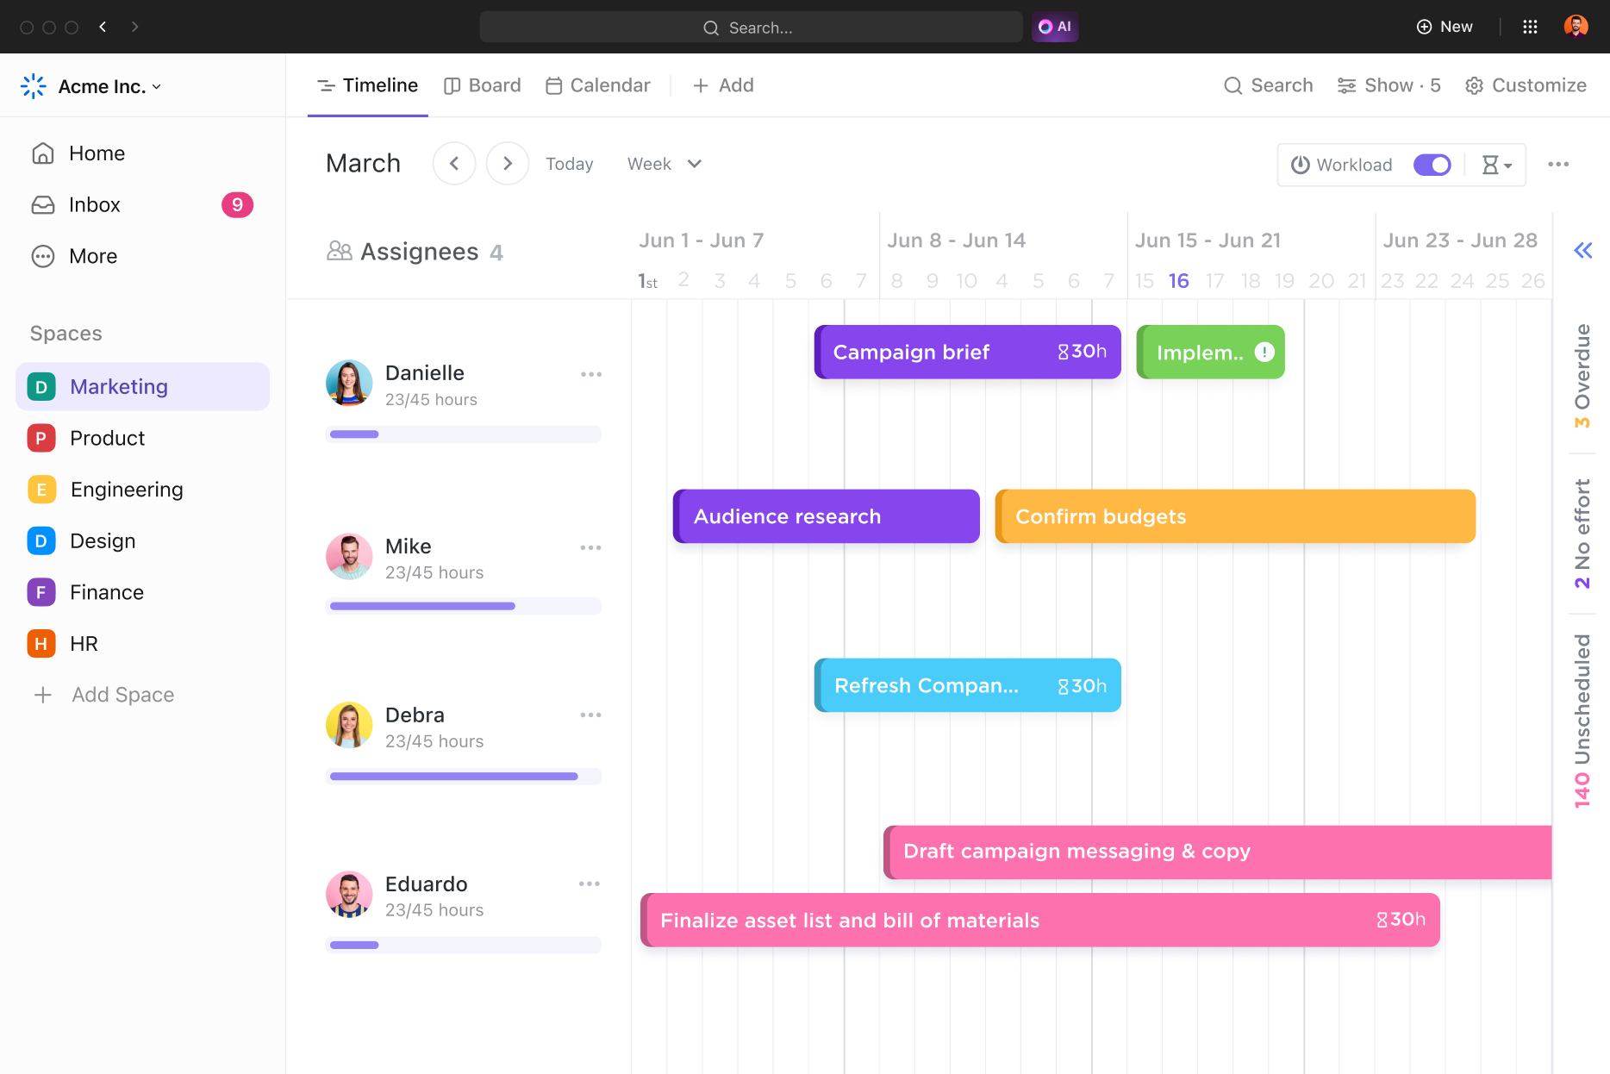Image resolution: width=1610 pixels, height=1074 pixels.
Task: Open the AI assistant from the top bar
Action: (x=1054, y=27)
